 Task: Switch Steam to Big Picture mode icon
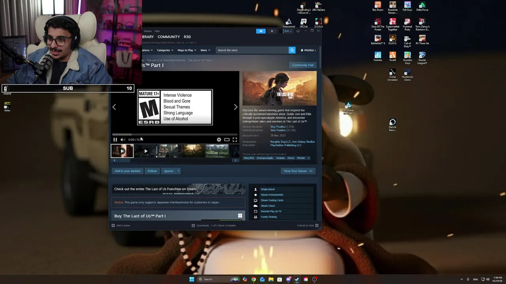[298, 31]
